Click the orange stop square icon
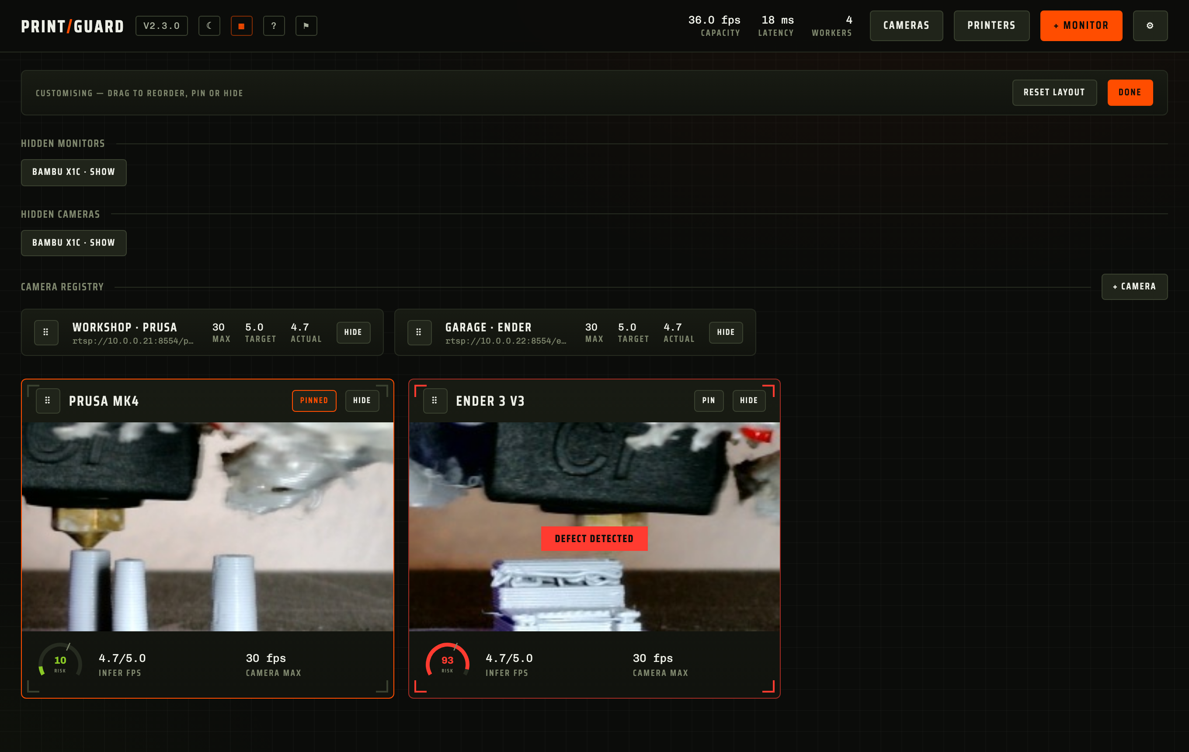Screen dimensions: 1189x752 pyautogui.click(x=241, y=26)
